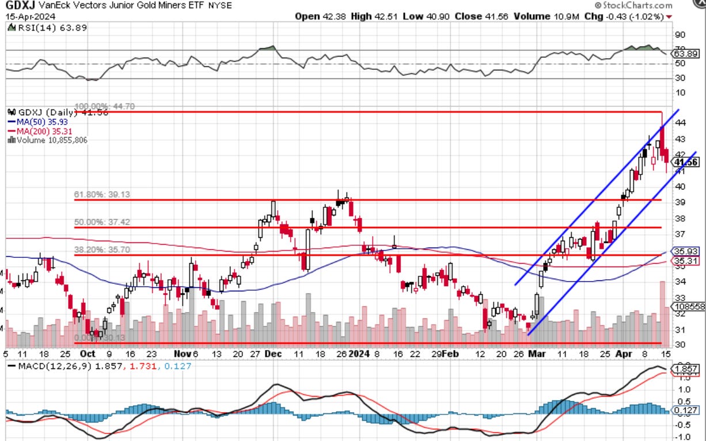Click the 35.93 MA(50) axis tag
706x441 pixels.
(x=686, y=251)
